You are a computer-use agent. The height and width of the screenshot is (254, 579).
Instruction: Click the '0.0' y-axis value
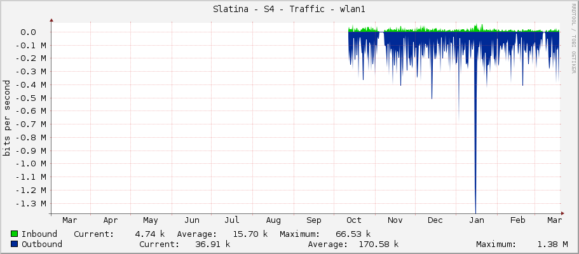28,32
